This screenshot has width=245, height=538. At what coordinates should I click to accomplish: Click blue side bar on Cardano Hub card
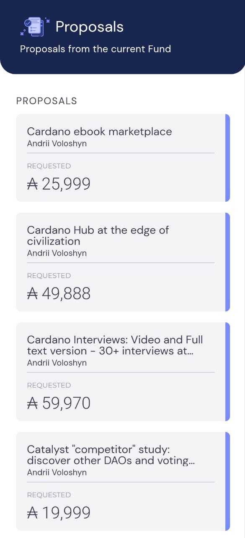(228, 262)
